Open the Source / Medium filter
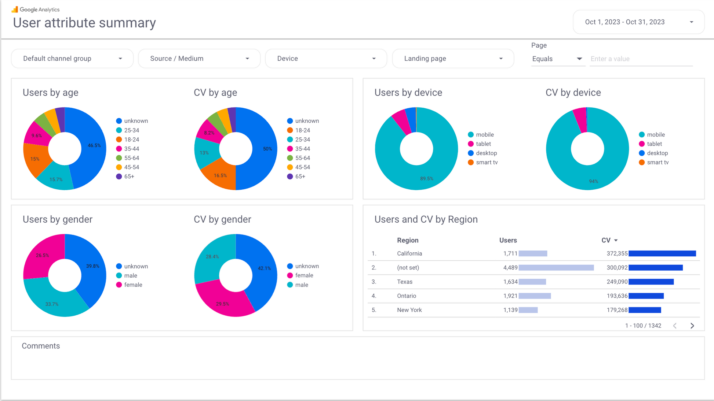Viewport: 714px width, 401px height. [199, 59]
